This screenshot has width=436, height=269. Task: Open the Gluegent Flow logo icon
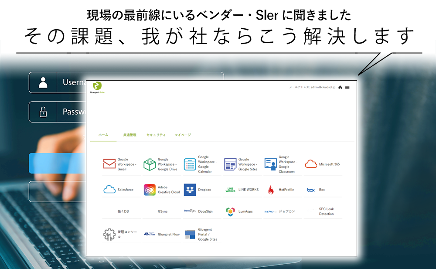click(x=150, y=234)
